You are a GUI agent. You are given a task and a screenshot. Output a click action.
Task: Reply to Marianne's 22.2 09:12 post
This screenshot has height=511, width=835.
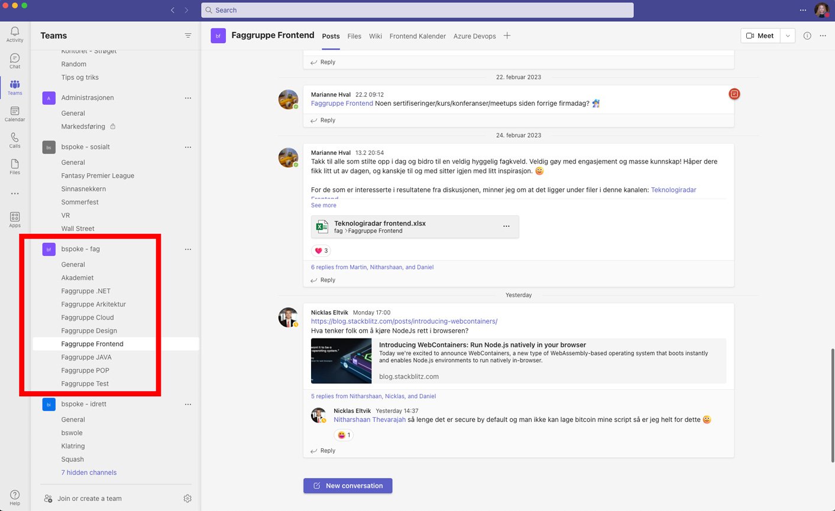pyautogui.click(x=323, y=121)
